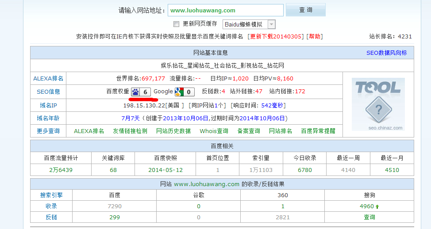Viewport: 431px width, 229px height.
Task: Click the 更多查询 row label
Action: point(48,131)
